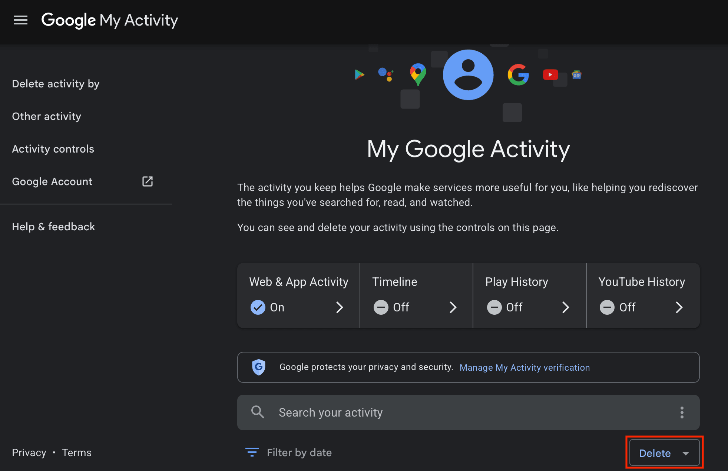Click the red YouTube icon
Viewport: 728px width, 471px height.
[550, 75]
